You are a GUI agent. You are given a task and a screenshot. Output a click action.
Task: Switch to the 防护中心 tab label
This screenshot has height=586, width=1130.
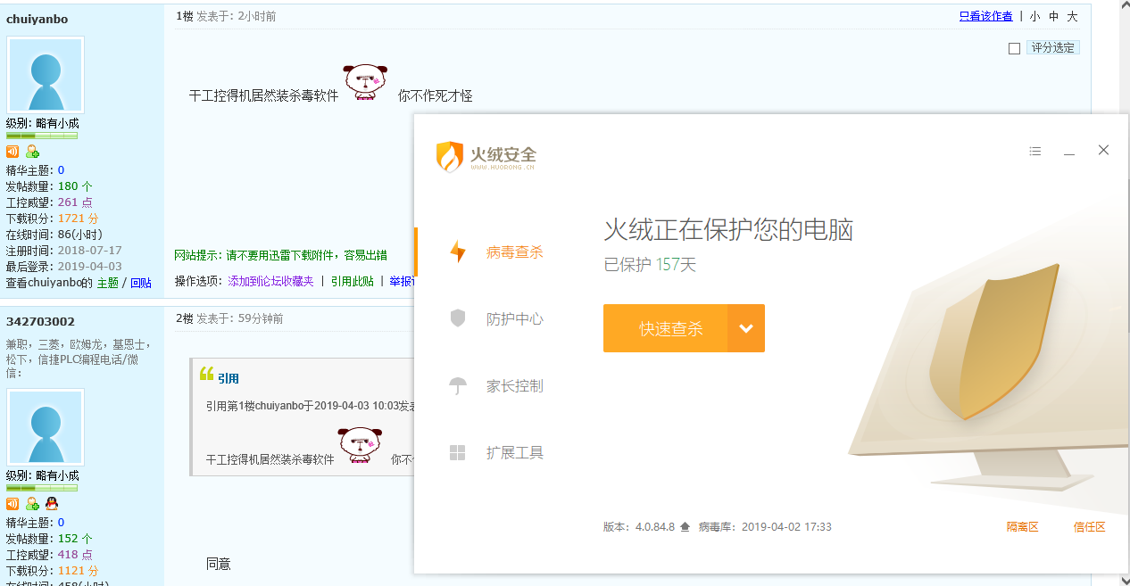pos(514,319)
